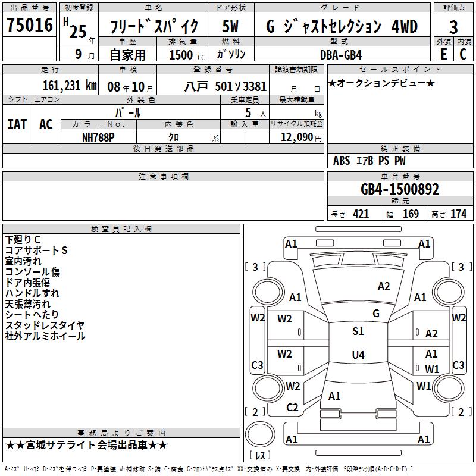Click the overall evaluation score 3
The width and height of the screenshot is (476, 476).
(453, 27)
